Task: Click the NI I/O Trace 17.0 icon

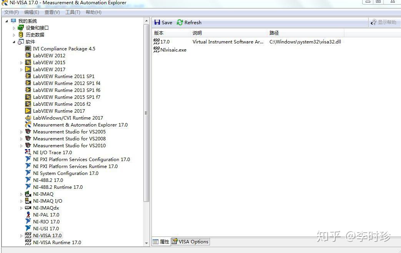Action: coord(28,152)
